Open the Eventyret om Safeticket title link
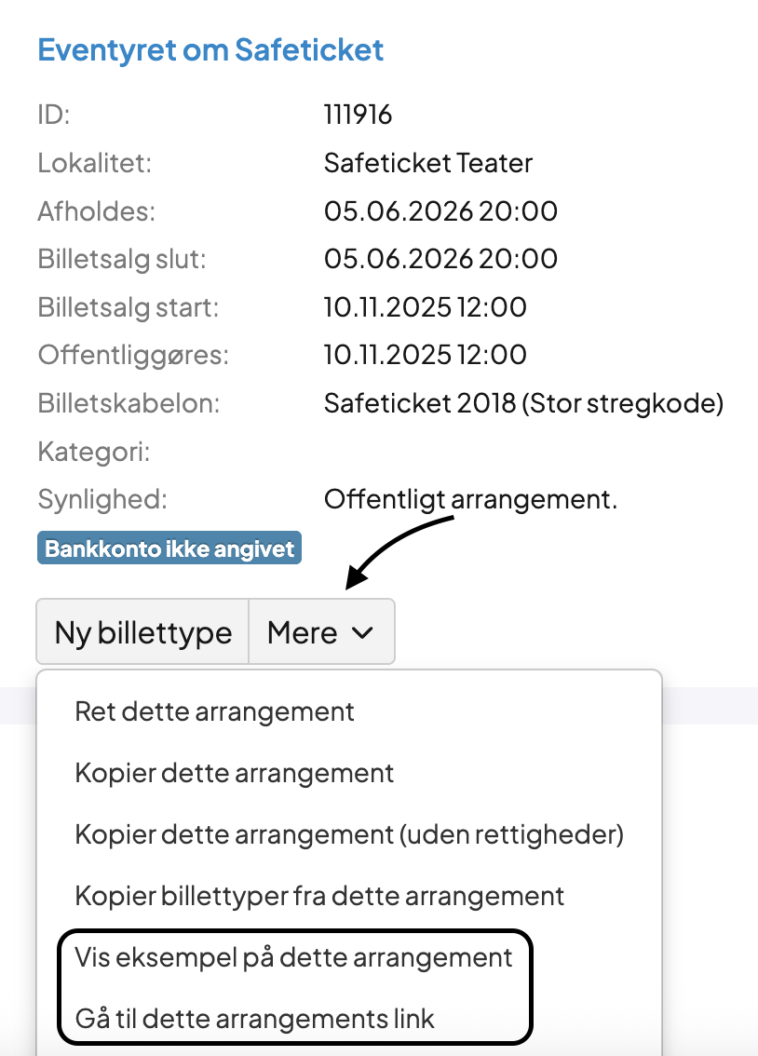This screenshot has height=1056, width=758. (210, 49)
